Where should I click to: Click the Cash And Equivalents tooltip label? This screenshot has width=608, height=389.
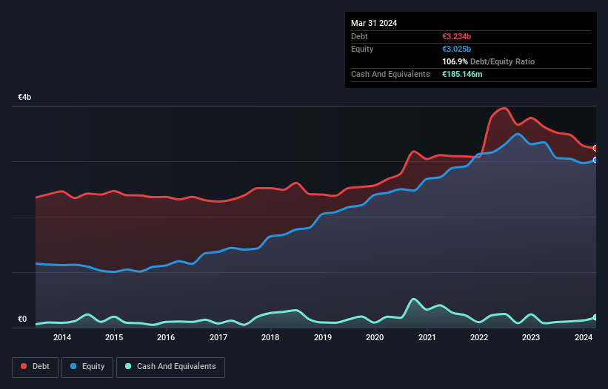[x=390, y=74]
